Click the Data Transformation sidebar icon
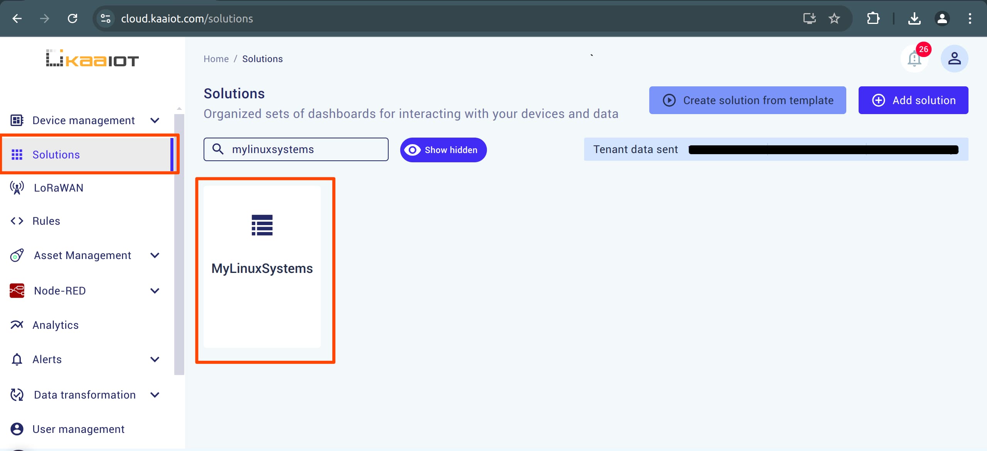 (17, 394)
